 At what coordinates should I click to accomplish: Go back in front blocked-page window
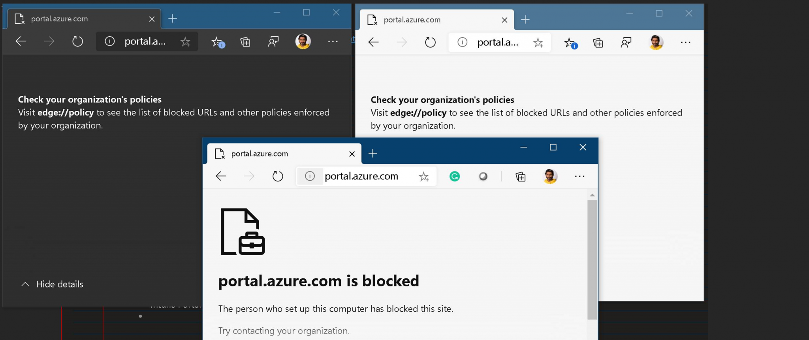coord(221,176)
